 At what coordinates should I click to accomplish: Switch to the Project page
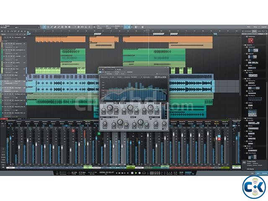[264, 27]
